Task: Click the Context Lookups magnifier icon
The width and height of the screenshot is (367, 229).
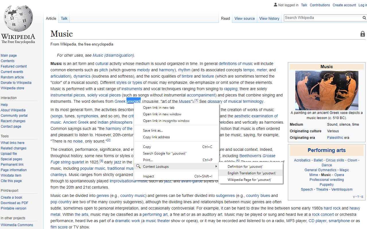Action: click(x=138, y=166)
